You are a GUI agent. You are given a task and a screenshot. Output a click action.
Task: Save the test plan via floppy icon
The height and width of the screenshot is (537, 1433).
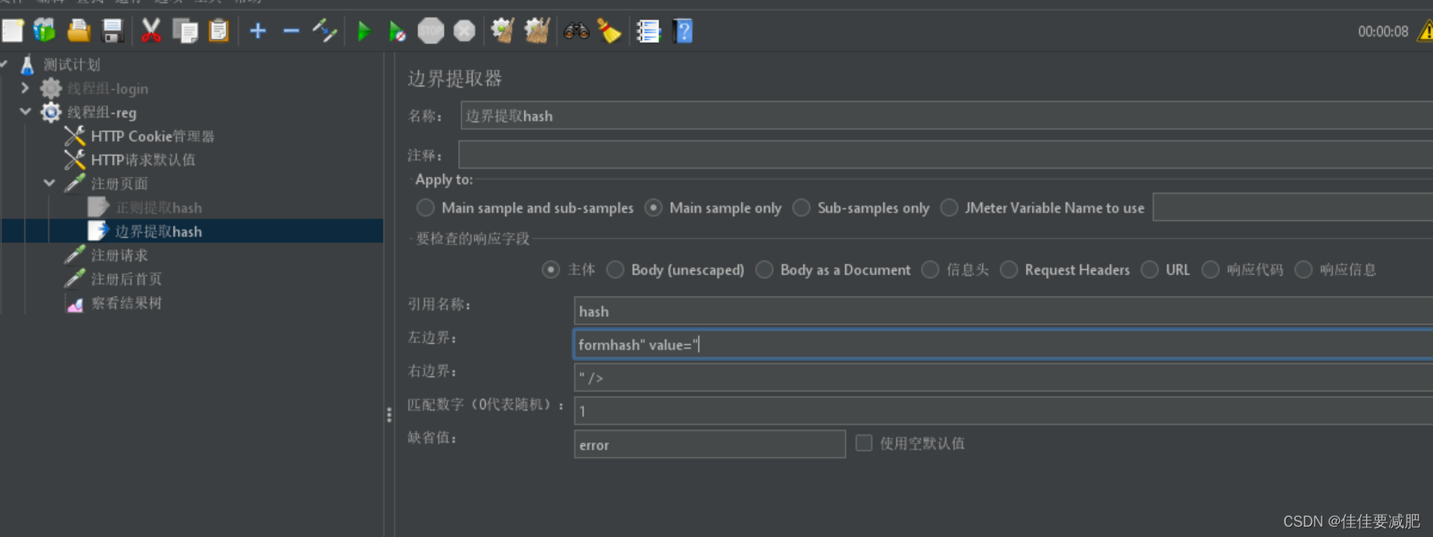coord(112,31)
